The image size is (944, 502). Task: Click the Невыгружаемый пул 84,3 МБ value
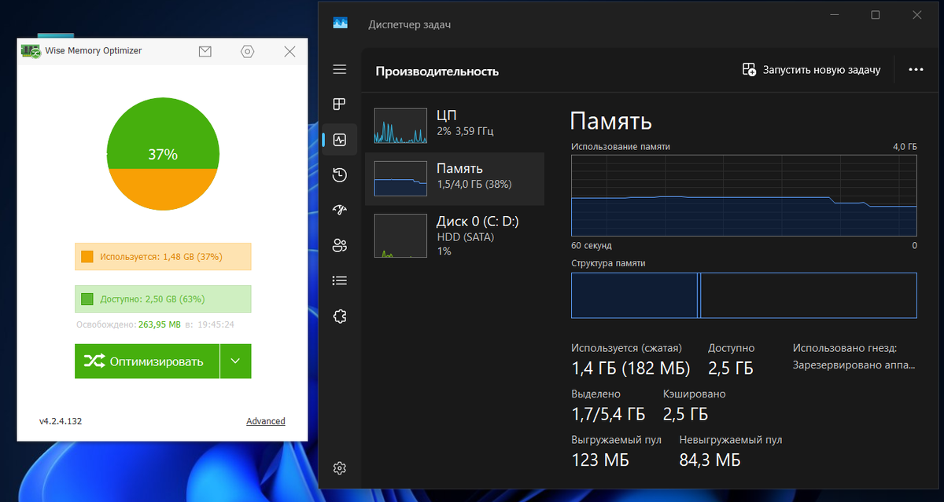pos(710,460)
